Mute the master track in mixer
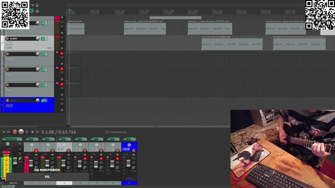 [20, 150]
